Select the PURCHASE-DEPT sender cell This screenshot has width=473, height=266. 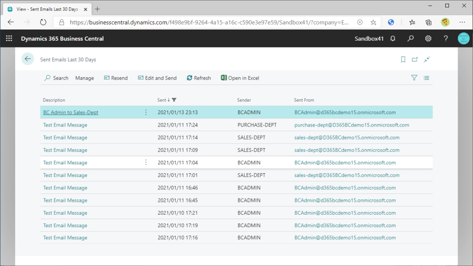(257, 125)
